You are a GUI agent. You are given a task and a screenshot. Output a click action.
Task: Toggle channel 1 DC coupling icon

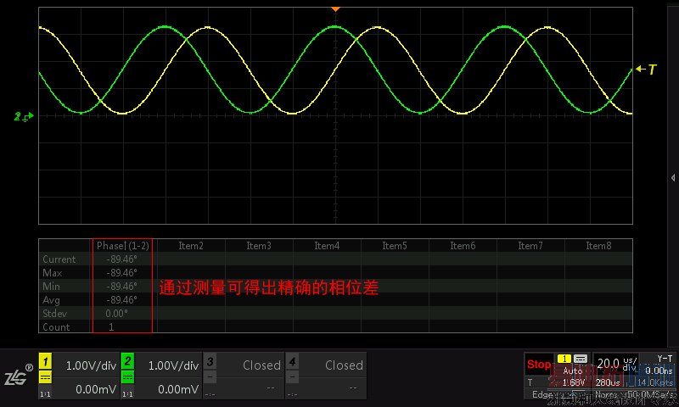(x=46, y=377)
